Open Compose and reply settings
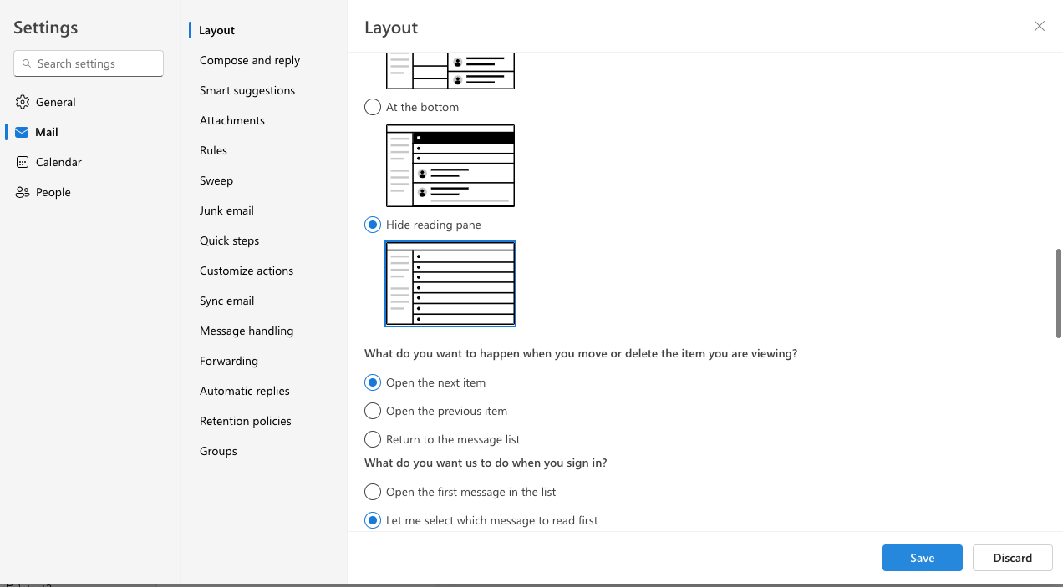The width and height of the screenshot is (1063, 587). (x=250, y=60)
